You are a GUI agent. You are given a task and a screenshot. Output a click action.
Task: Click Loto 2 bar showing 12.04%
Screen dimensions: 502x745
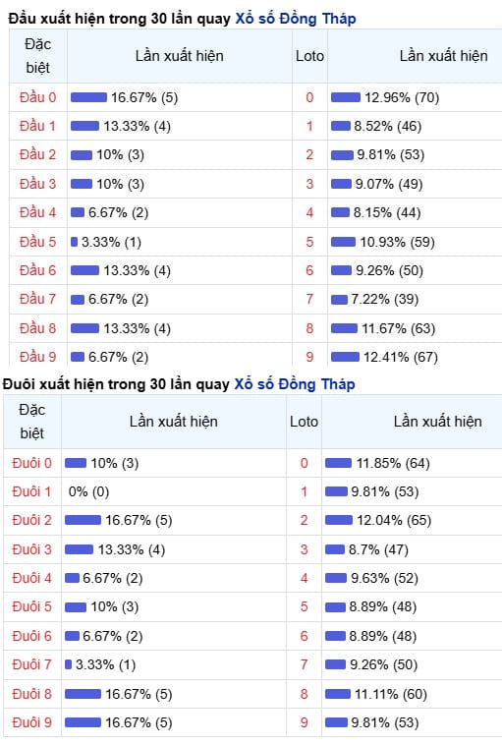tap(339, 520)
